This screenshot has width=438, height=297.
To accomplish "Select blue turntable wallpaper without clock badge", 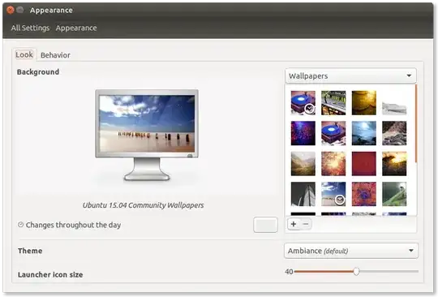I will [x=333, y=133].
